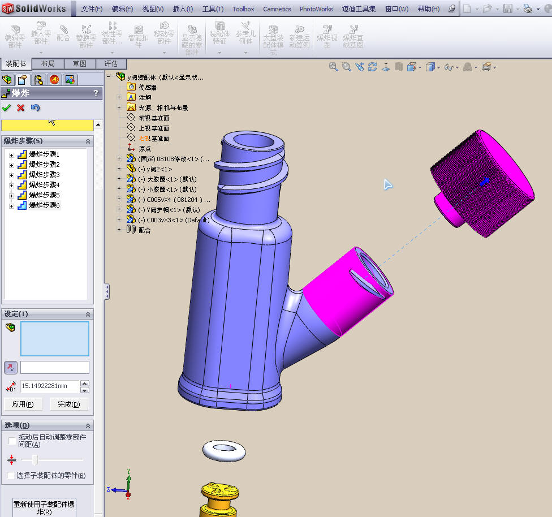Screen dimensions: 552x517
Task: Open the DimXpert manager tab icon
Action: (54, 80)
